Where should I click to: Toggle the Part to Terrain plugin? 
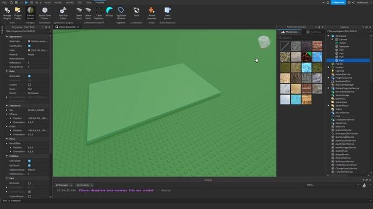[30, 13]
